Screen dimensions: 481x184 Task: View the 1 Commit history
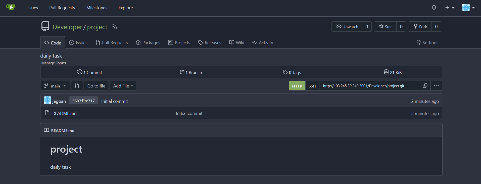coord(90,72)
